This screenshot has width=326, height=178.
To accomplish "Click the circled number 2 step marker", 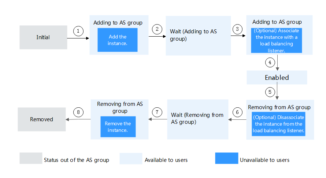I will [x=157, y=29].
